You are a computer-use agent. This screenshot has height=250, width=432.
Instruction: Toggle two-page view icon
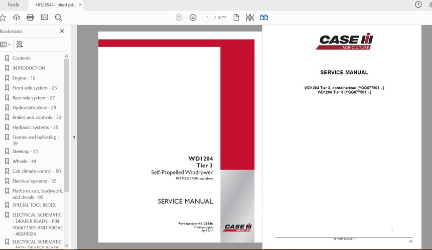pos(264,17)
